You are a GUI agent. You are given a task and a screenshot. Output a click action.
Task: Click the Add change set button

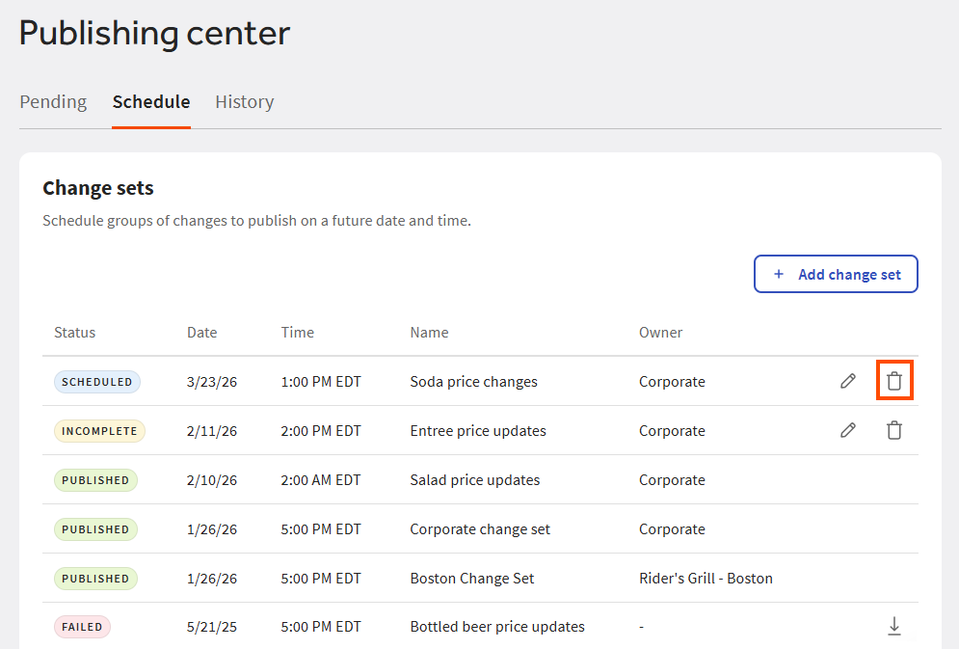click(x=836, y=274)
